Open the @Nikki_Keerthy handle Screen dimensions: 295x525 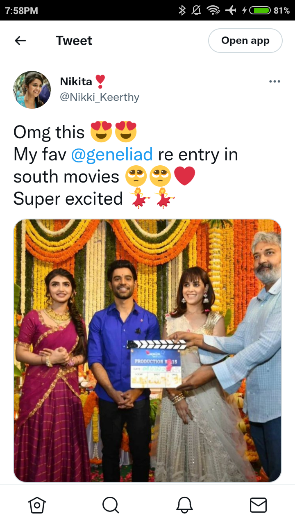click(100, 97)
